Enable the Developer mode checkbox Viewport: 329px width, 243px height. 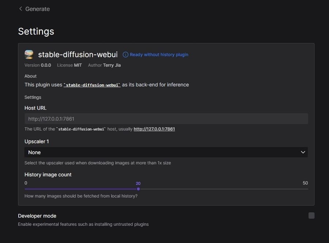point(311,216)
